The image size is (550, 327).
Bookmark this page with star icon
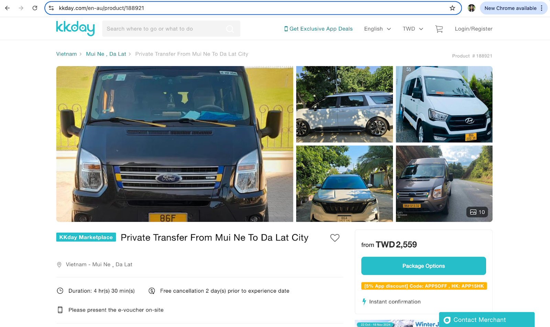(452, 8)
